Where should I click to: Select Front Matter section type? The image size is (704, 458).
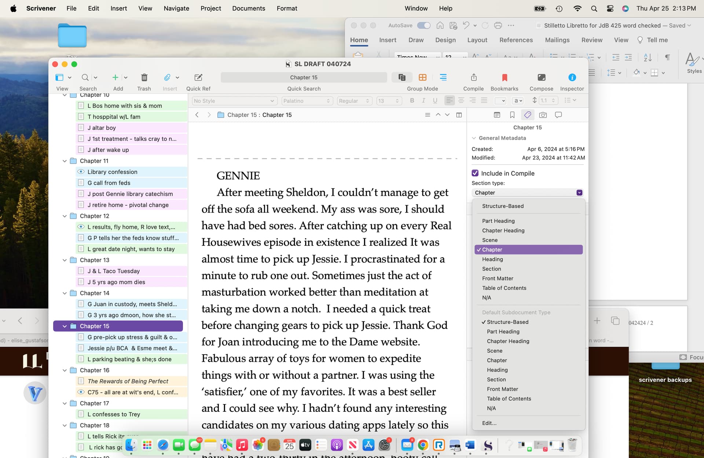click(528, 278)
